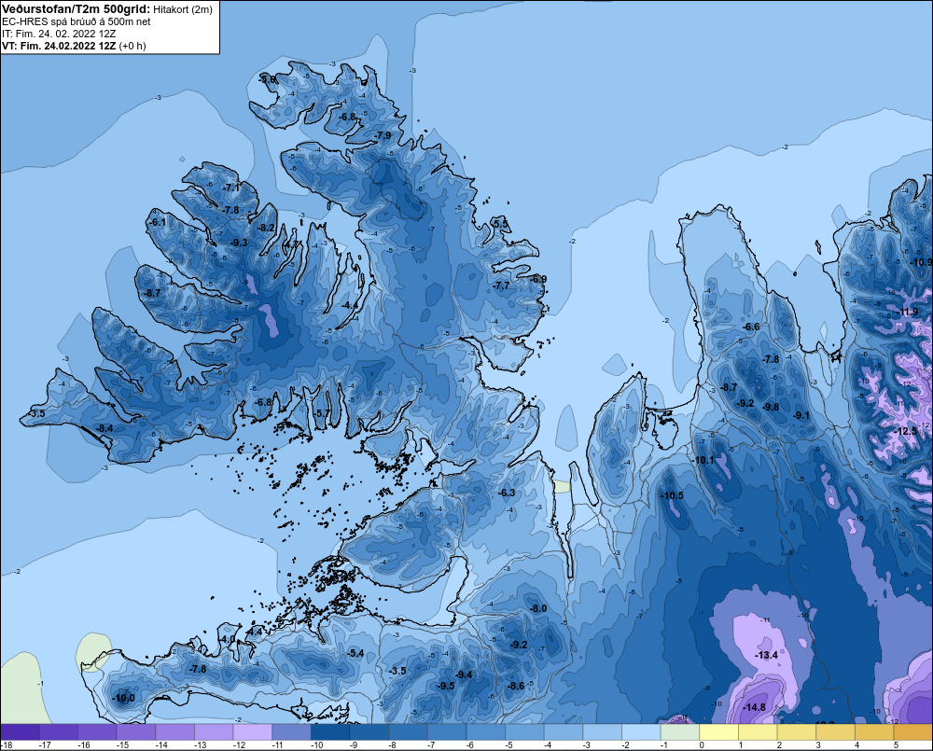Click the -4.0 temperature label
The height and width of the screenshot is (751, 933).
click(228, 639)
